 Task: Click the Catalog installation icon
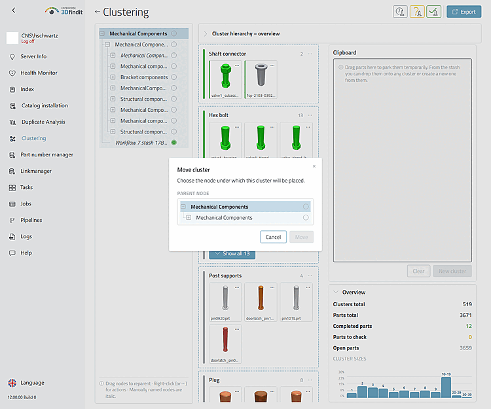point(12,106)
